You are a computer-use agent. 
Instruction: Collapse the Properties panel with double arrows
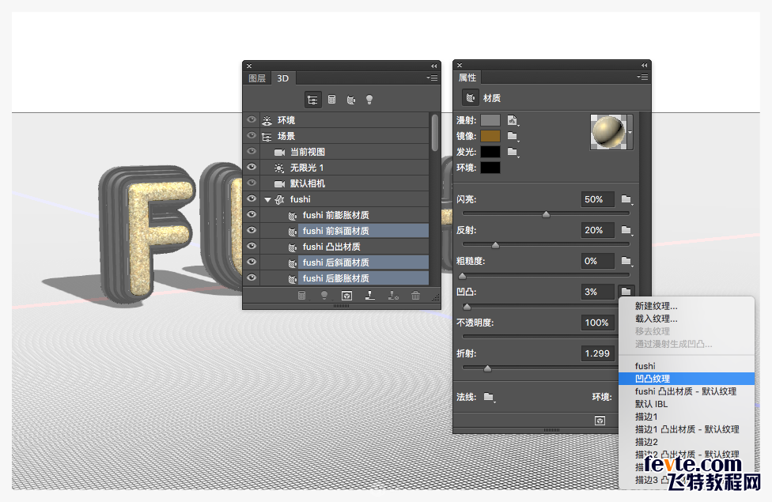coord(644,65)
